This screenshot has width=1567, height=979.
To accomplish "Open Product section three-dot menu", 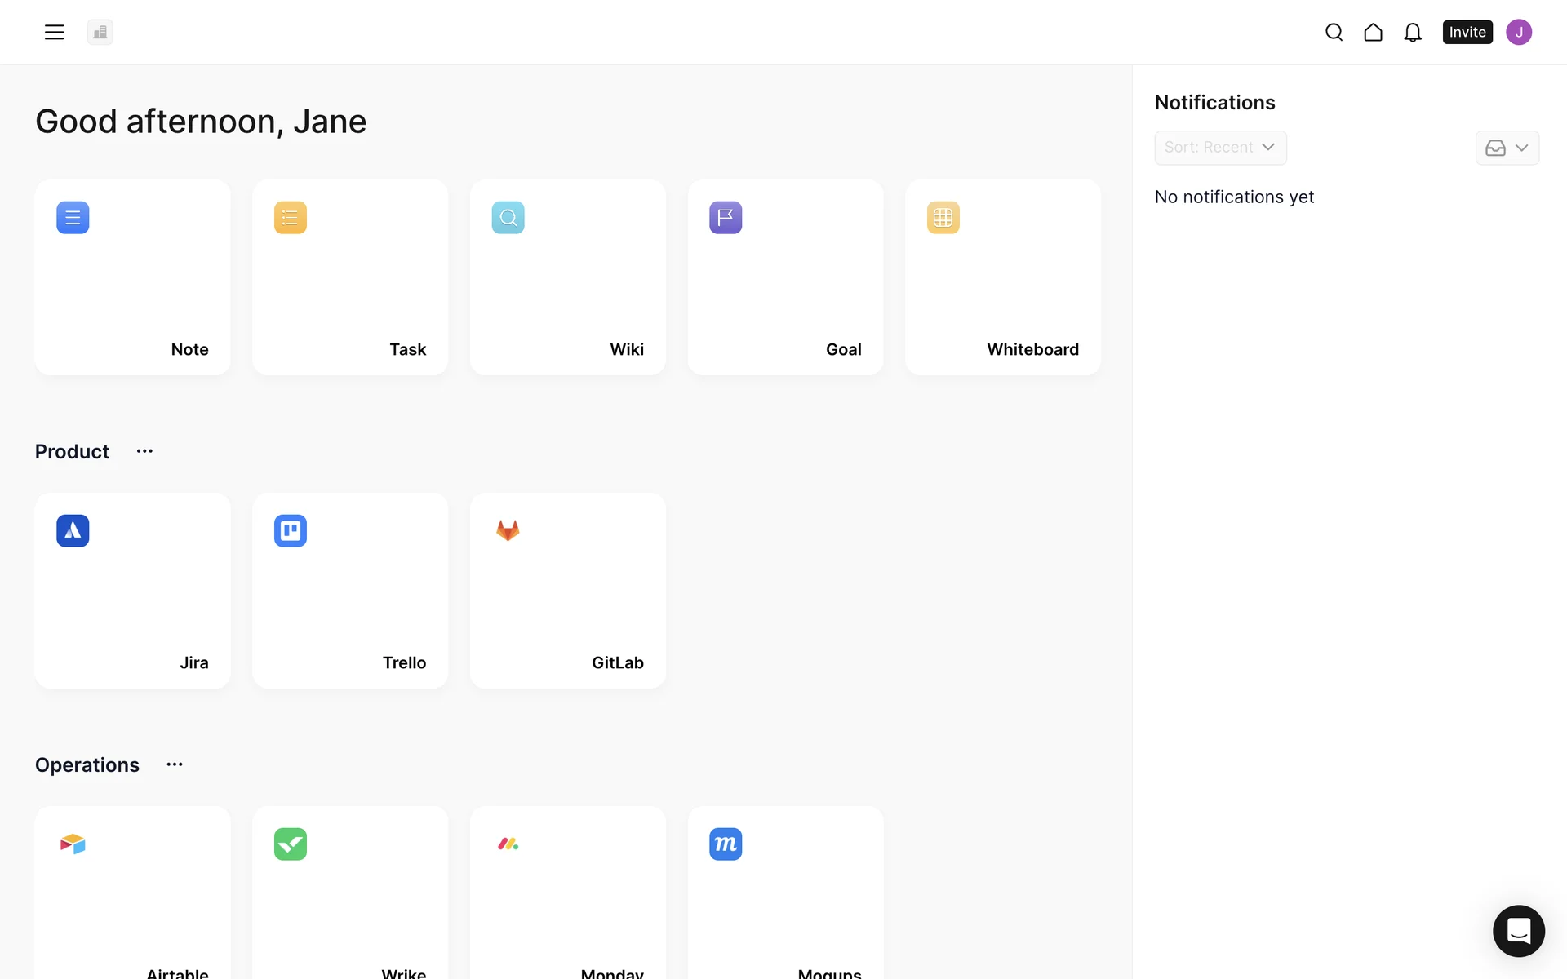I will pyautogui.click(x=144, y=451).
